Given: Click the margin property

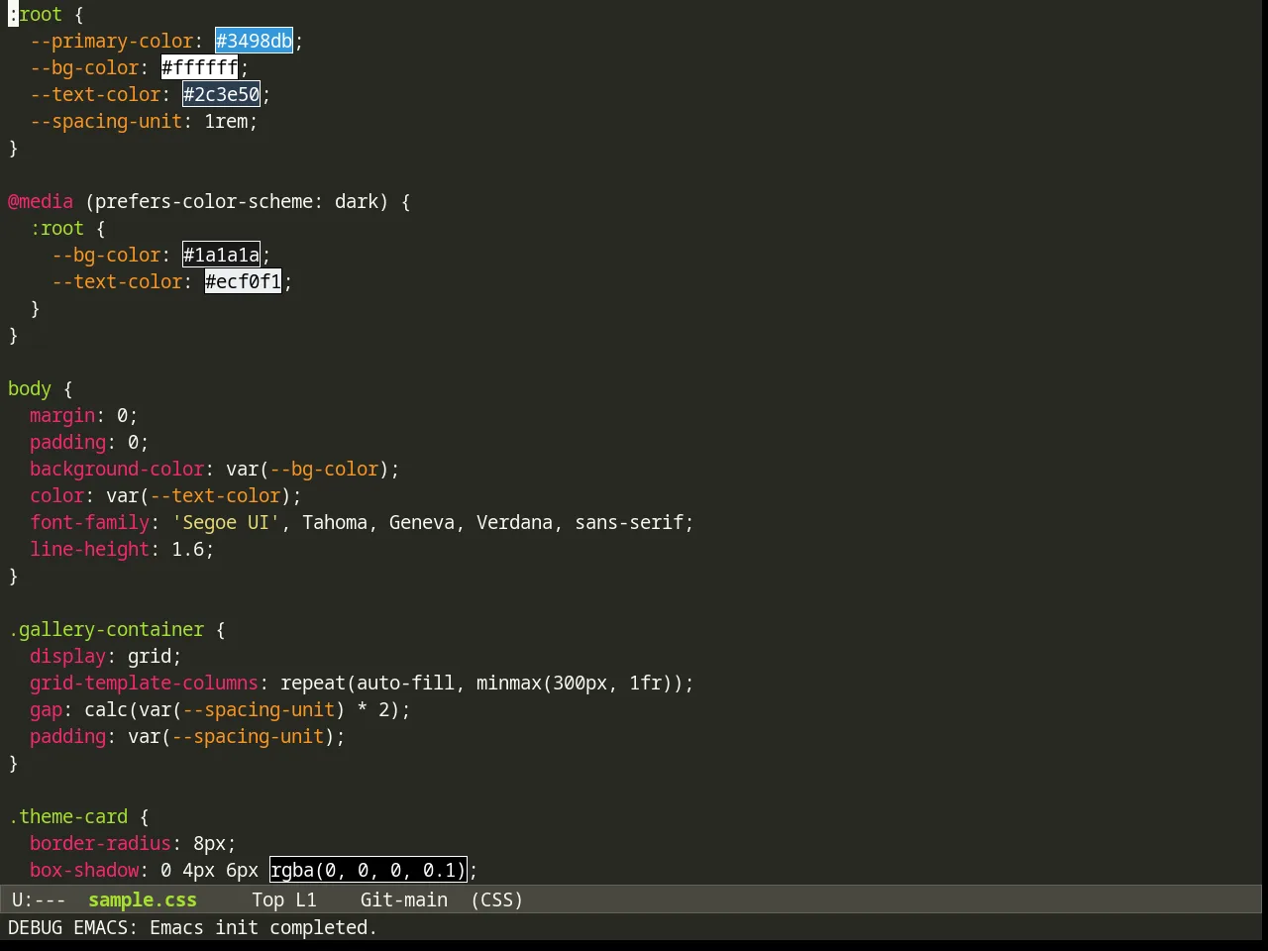Looking at the screenshot, I should [62, 415].
